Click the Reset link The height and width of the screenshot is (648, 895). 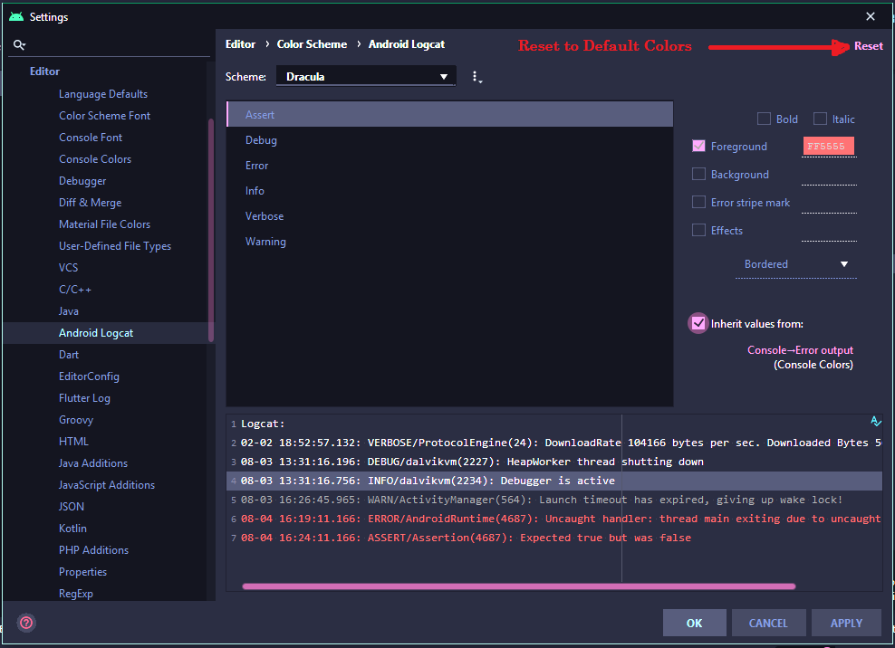(868, 46)
